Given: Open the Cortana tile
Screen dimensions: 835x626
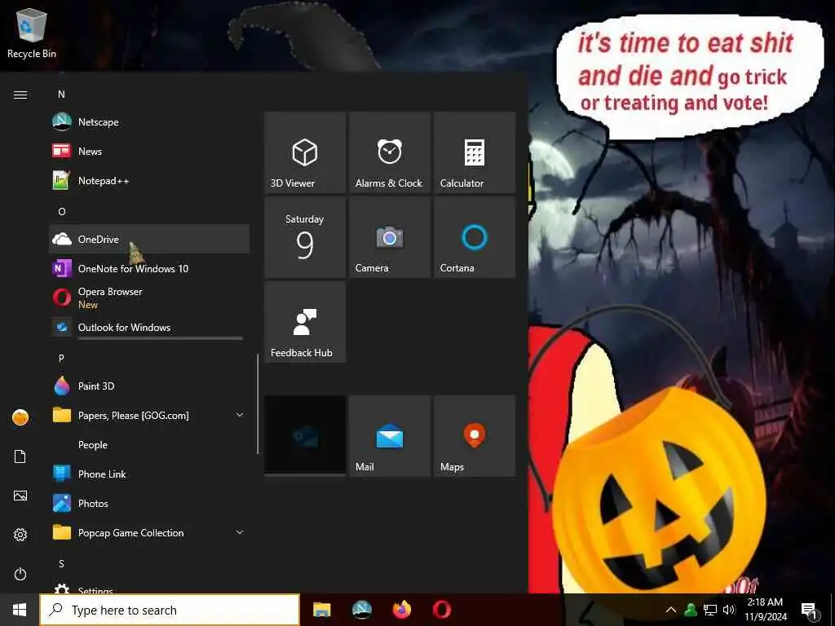Looking at the screenshot, I should 475,237.
